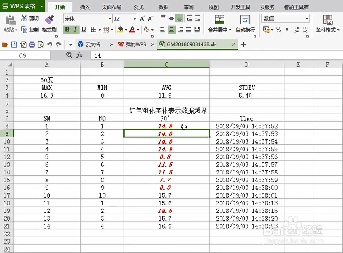The height and width of the screenshot is (253, 343).
Task: Click the currency format icon
Action: click(x=266, y=30)
